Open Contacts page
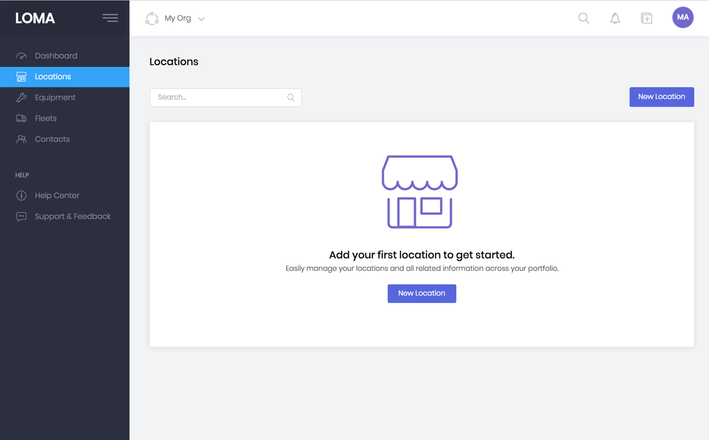The image size is (709, 440). pyautogui.click(x=52, y=139)
